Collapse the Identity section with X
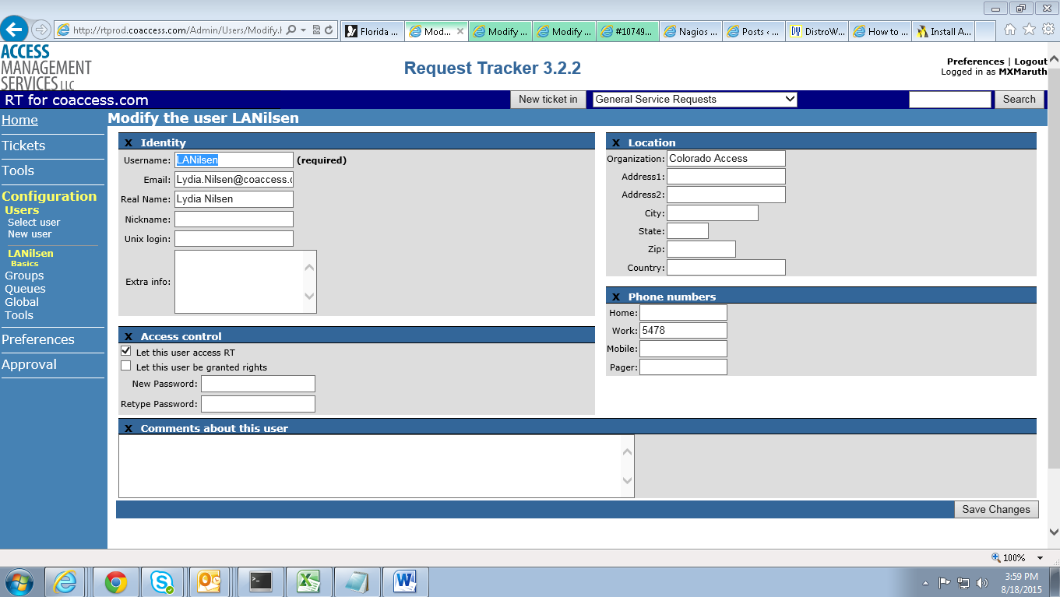The height and width of the screenshot is (597, 1060). (x=129, y=142)
